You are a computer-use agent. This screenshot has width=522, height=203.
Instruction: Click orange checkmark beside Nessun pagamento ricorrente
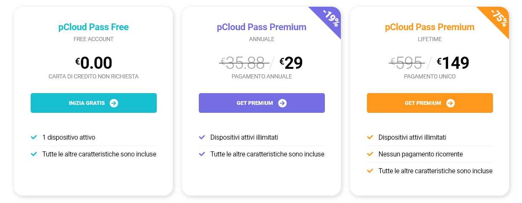[x=370, y=154]
